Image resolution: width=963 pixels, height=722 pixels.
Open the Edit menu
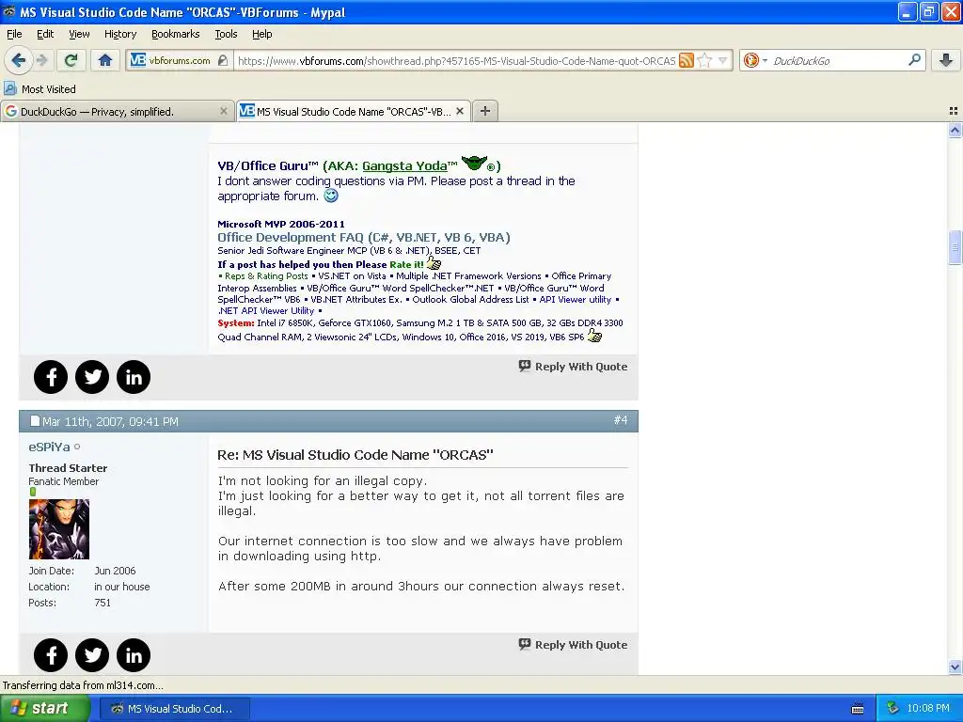(45, 34)
